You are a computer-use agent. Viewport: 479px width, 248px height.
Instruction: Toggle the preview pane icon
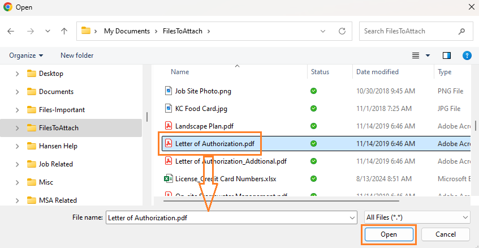pyautogui.click(x=447, y=55)
